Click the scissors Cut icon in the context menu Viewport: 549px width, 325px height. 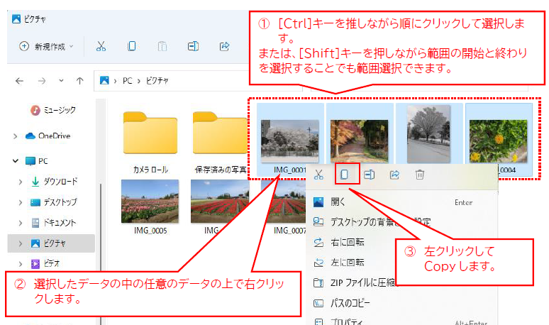319,175
